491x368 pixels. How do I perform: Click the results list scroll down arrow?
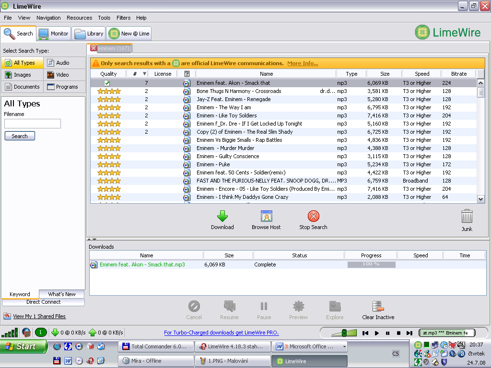480,199
